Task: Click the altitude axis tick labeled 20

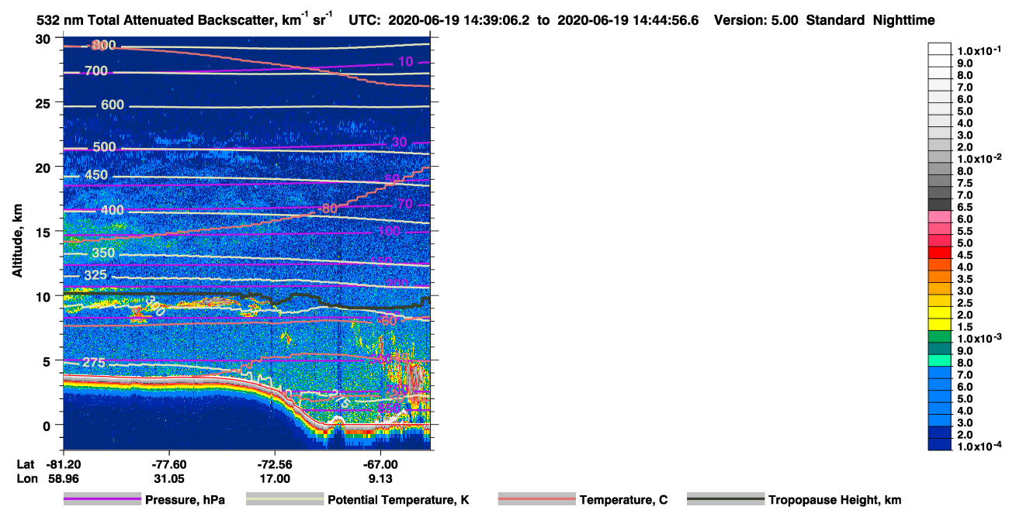Action: [x=43, y=167]
